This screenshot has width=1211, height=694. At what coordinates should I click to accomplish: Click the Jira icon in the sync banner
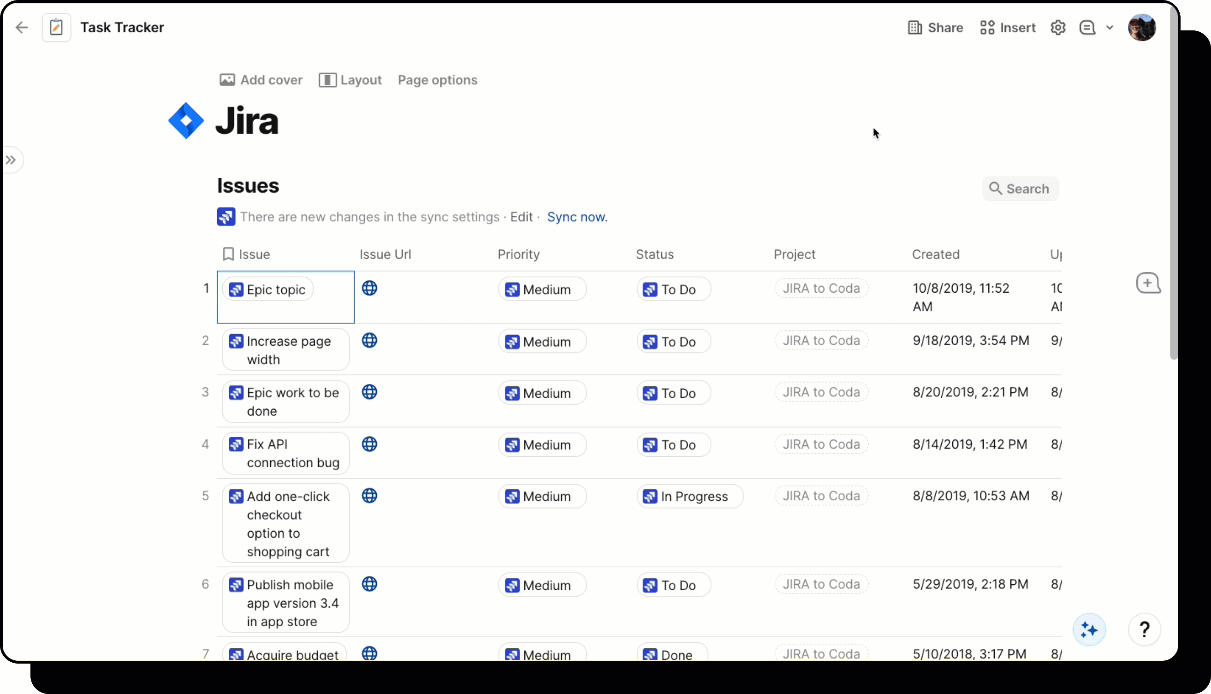pos(226,217)
